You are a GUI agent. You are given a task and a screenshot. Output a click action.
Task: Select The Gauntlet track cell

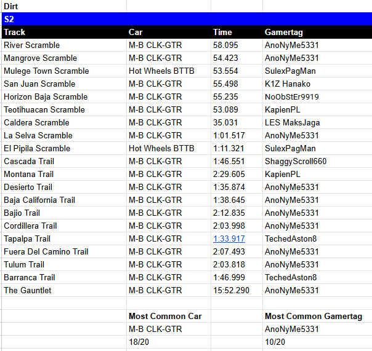[64, 290]
